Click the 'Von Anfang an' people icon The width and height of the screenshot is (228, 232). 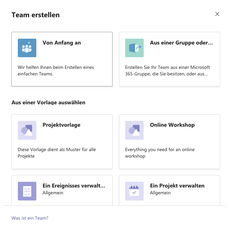tap(27, 48)
